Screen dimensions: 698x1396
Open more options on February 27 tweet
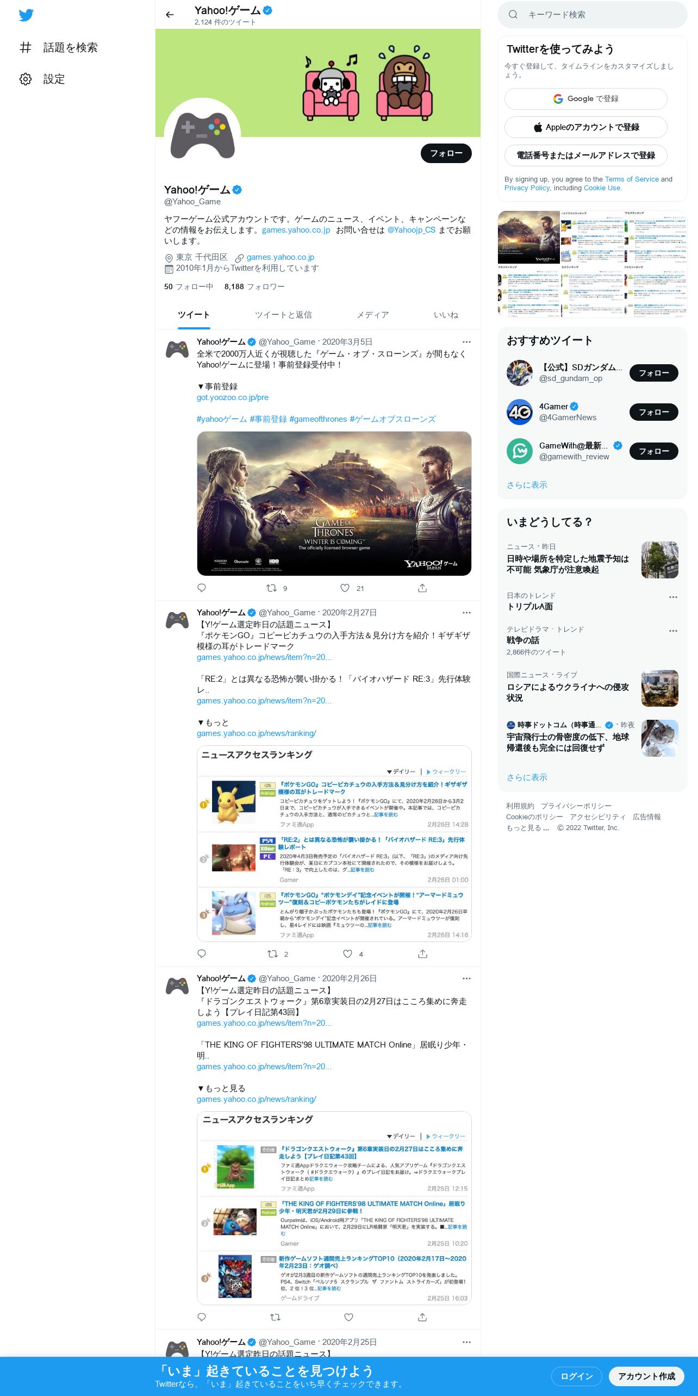click(x=466, y=613)
